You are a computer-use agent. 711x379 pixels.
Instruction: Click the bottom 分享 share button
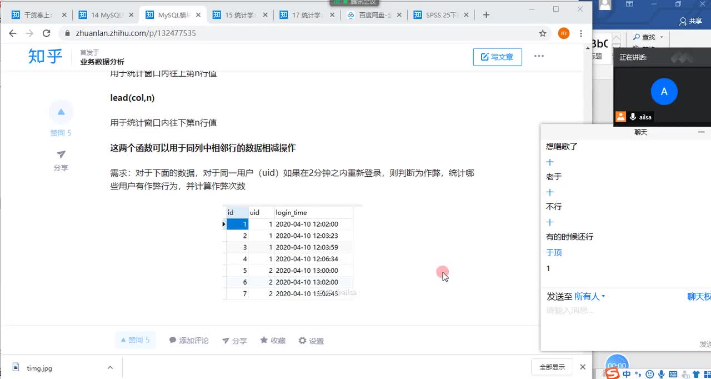coord(234,341)
